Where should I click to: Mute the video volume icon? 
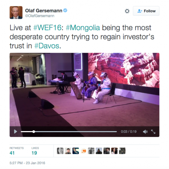(145, 131)
